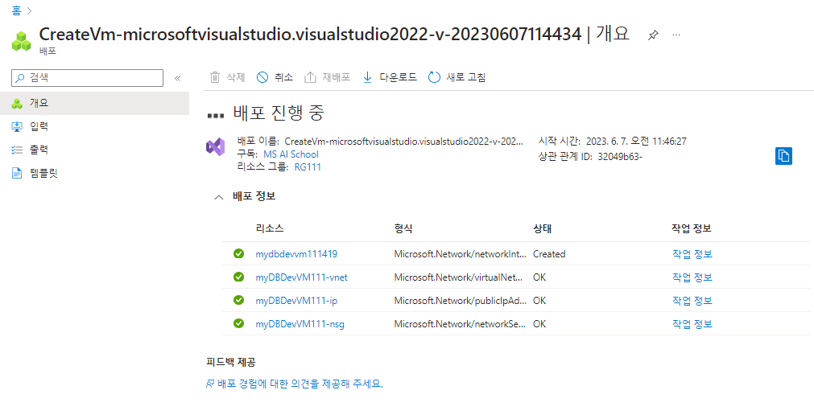Click the copy correlation ID icon
Viewport: 814px width, 419px height.
pos(783,155)
